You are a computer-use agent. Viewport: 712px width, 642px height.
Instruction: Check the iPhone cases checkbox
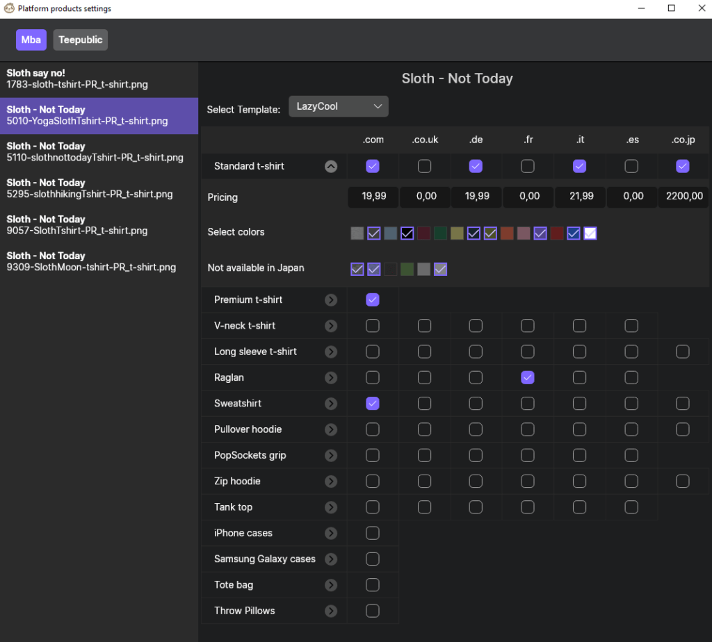[x=373, y=533]
